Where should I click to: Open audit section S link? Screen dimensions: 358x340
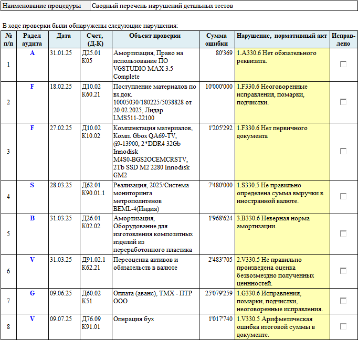32,185
